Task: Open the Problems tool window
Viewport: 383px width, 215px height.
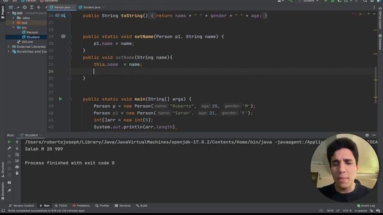Action: pyautogui.click(x=81, y=205)
